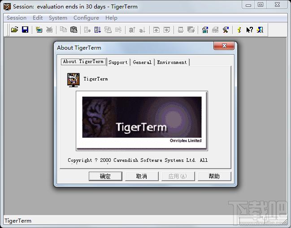Switch to the Support tab
This screenshot has width=291, height=228.
[x=118, y=62]
